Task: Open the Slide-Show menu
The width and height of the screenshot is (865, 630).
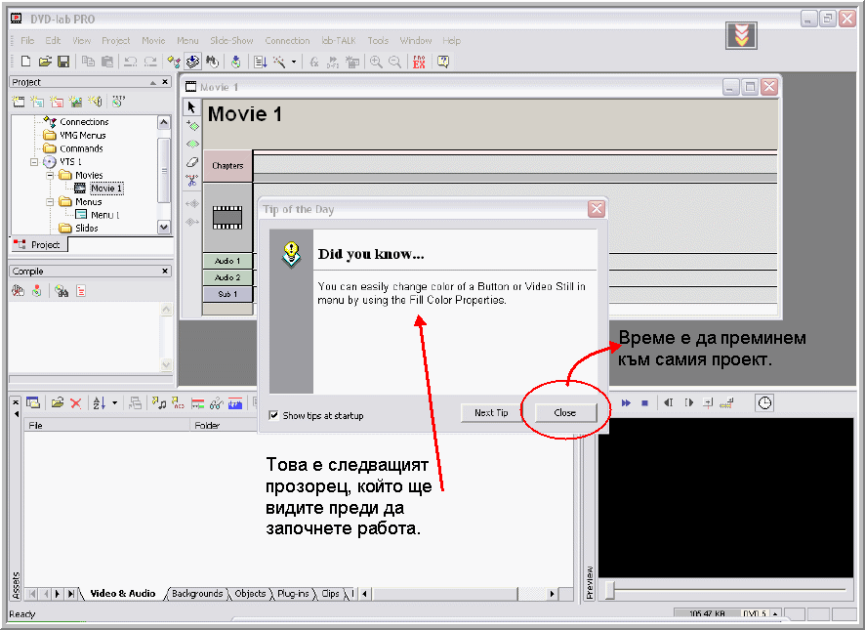Action: coord(231,40)
